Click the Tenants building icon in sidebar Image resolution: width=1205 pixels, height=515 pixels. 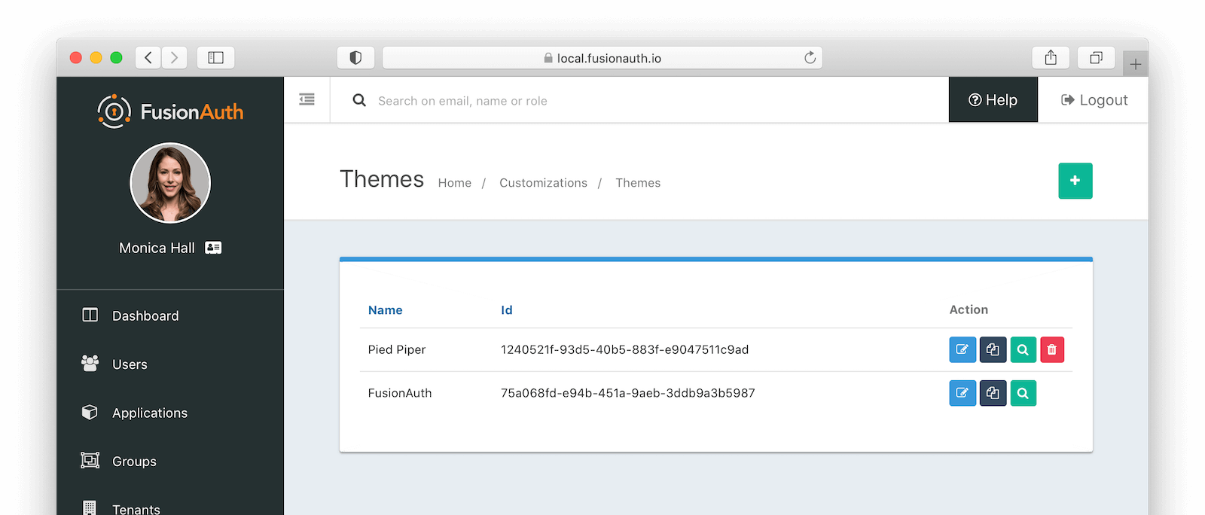[x=90, y=507]
